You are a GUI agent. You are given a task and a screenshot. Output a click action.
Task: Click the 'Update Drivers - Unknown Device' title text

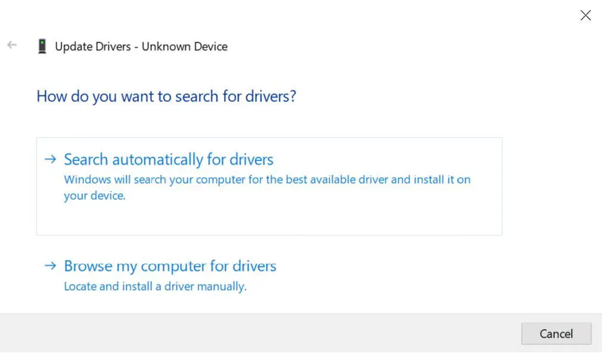click(x=141, y=47)
